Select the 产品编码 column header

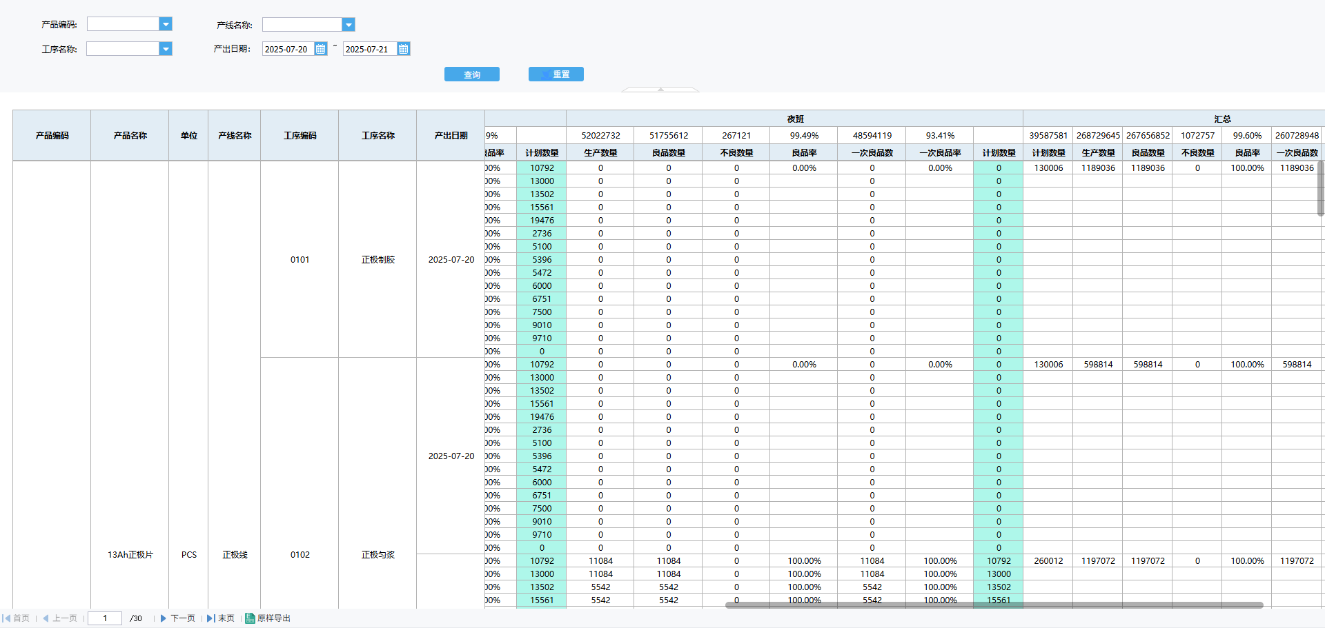[52, 136]
